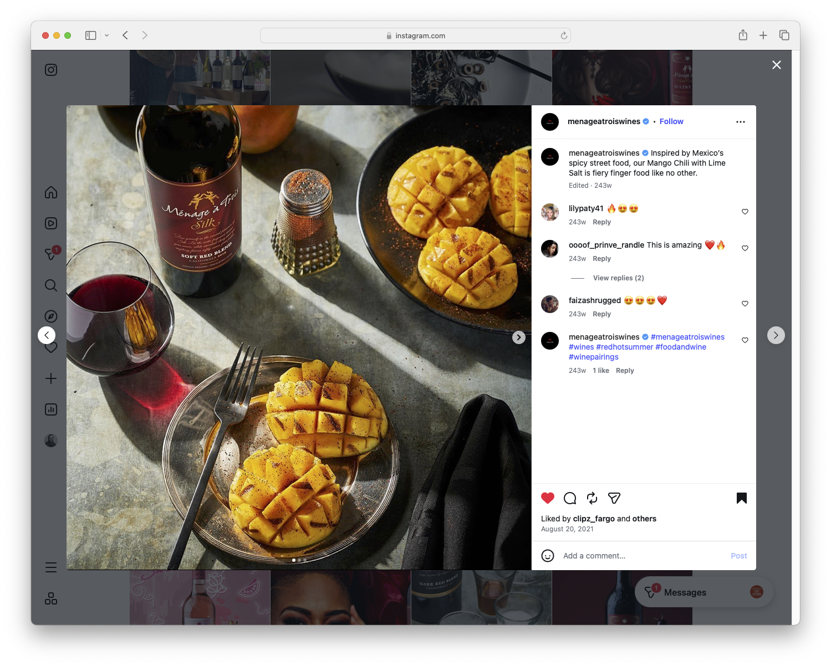Image resolution: width=831 pixels, height=666 pixels.
Task: Remove the post from saved by clicking bookmark
Action: 741,498
